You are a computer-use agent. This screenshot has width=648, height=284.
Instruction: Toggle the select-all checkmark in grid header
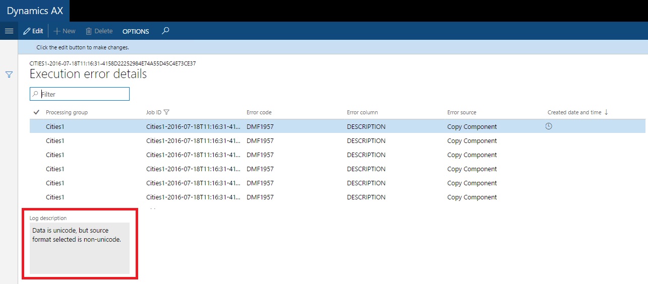(x=36, y=112)
